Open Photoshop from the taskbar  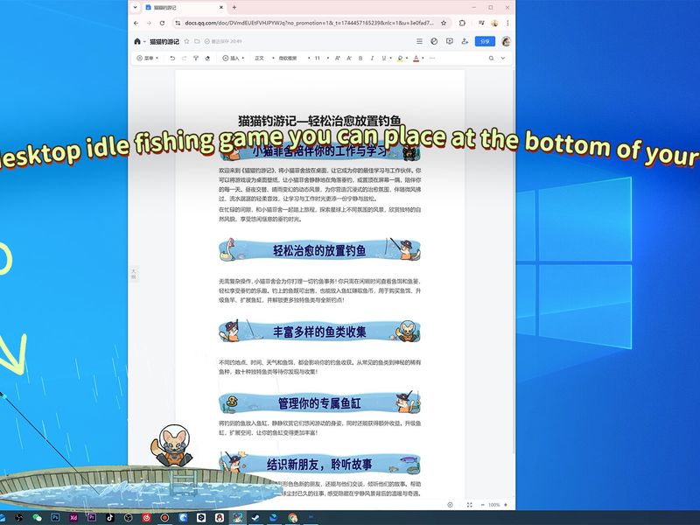click(55, 518)
